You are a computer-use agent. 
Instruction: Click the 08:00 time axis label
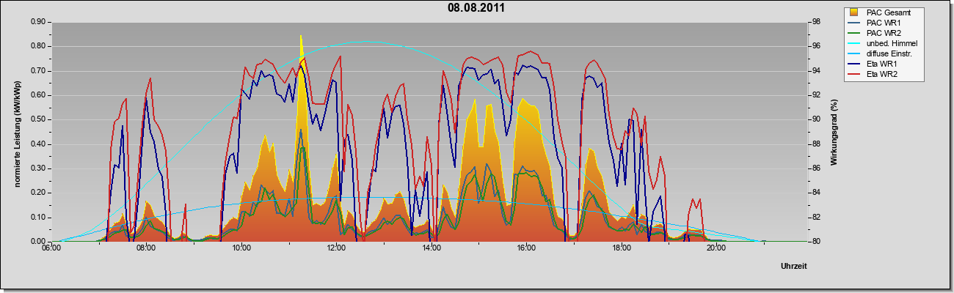[x=146, y=249]
